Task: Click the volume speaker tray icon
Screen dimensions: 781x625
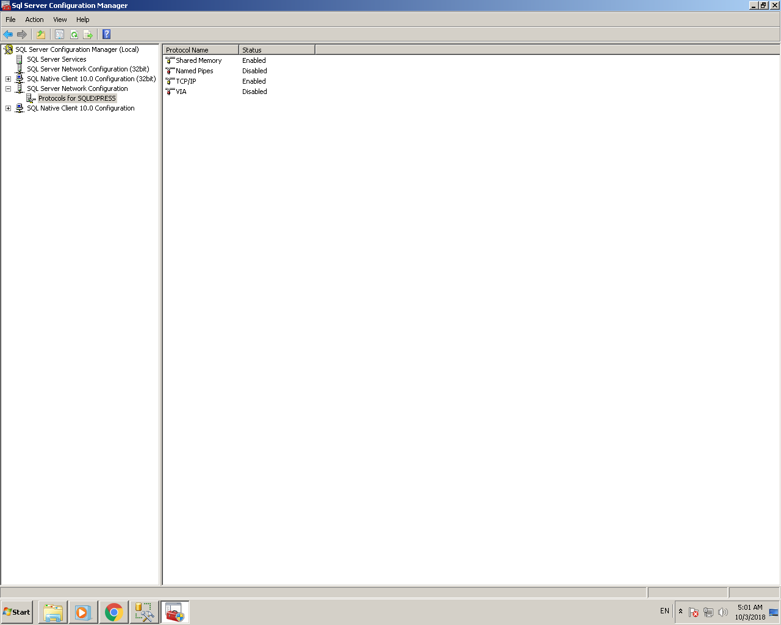Action: [723, 612]
